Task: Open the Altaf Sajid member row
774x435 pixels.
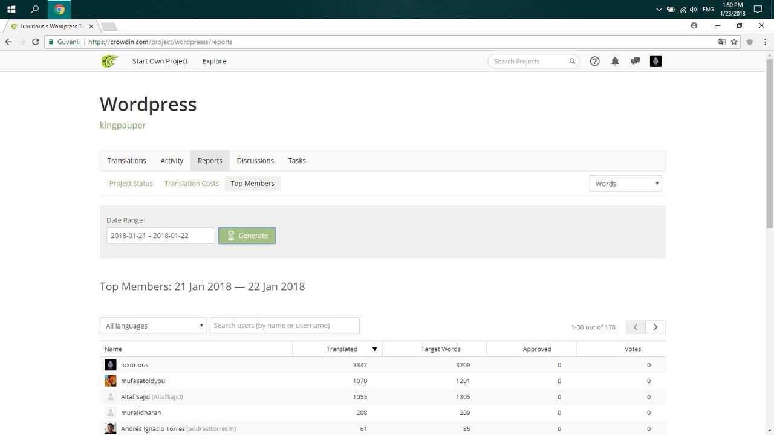Action: click(383, 397)
